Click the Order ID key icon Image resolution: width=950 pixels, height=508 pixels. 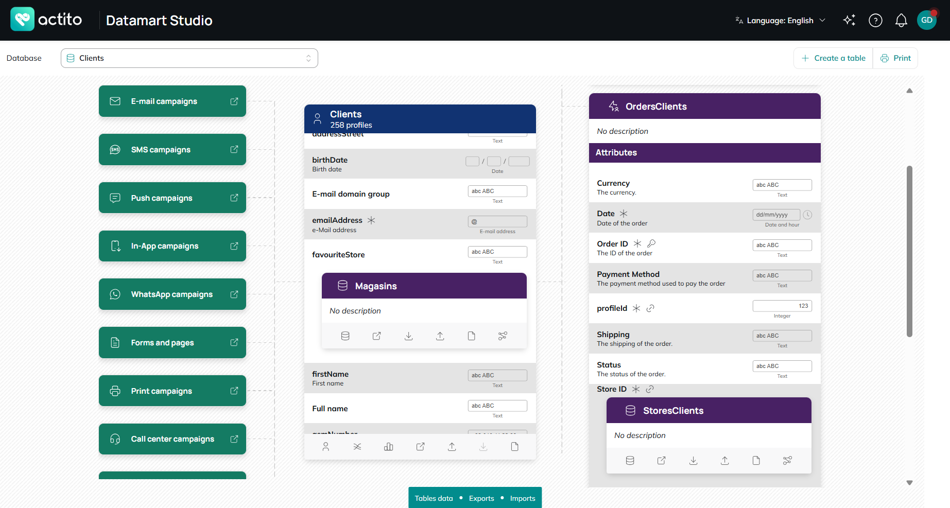tap(651, 243)
